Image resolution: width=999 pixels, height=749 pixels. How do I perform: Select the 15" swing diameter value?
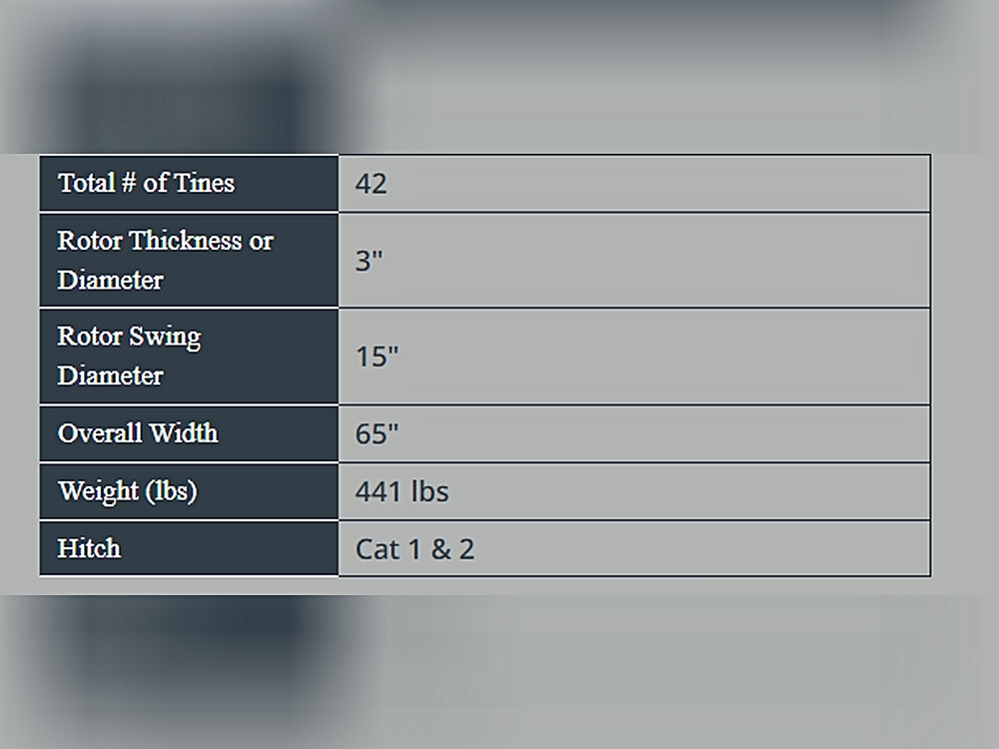pos(377,357)
